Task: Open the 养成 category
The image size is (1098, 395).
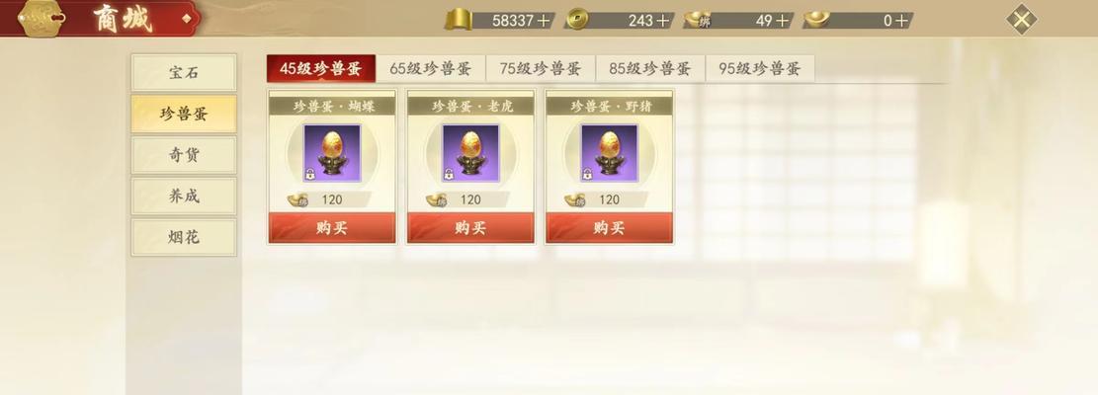Action: (184, 197)
